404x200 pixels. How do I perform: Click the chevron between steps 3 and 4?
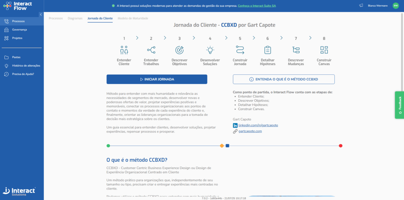coord(194,38)
